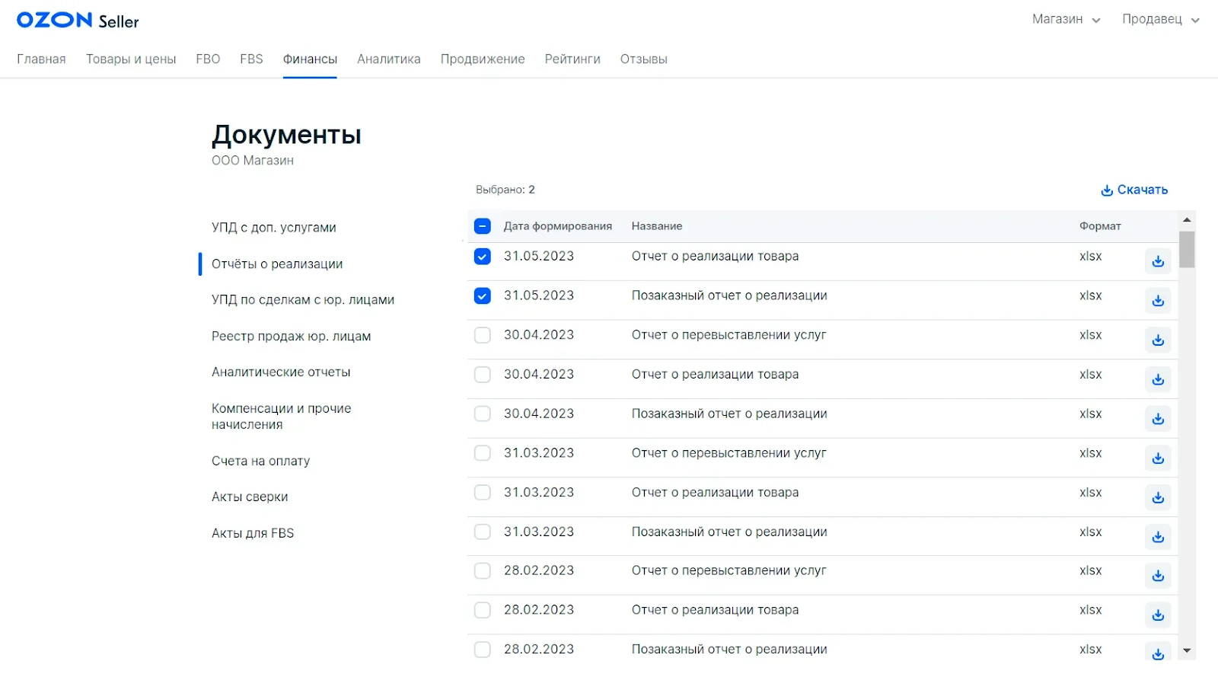
Task: Click the Выбрано: 2 counter text
Action: [x=505, y=190]
